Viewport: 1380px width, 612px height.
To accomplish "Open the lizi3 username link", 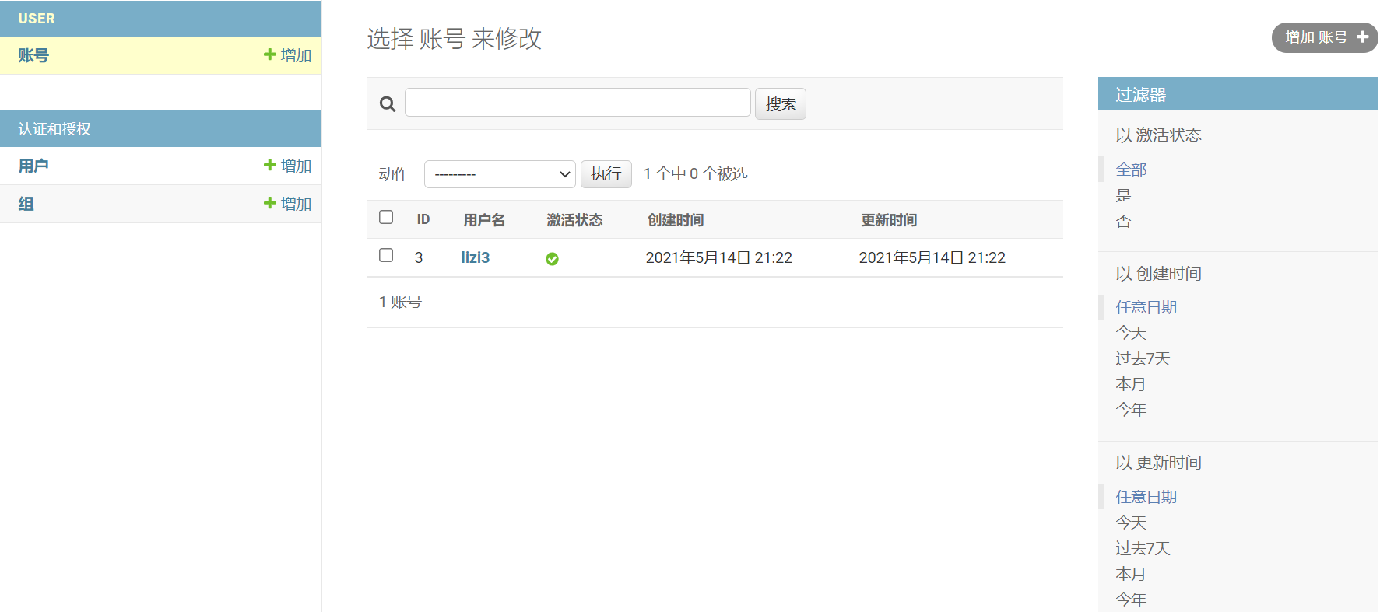I will click(x=476, y=257).
